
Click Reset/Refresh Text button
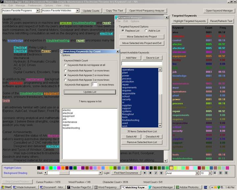[x=221, y=21]
